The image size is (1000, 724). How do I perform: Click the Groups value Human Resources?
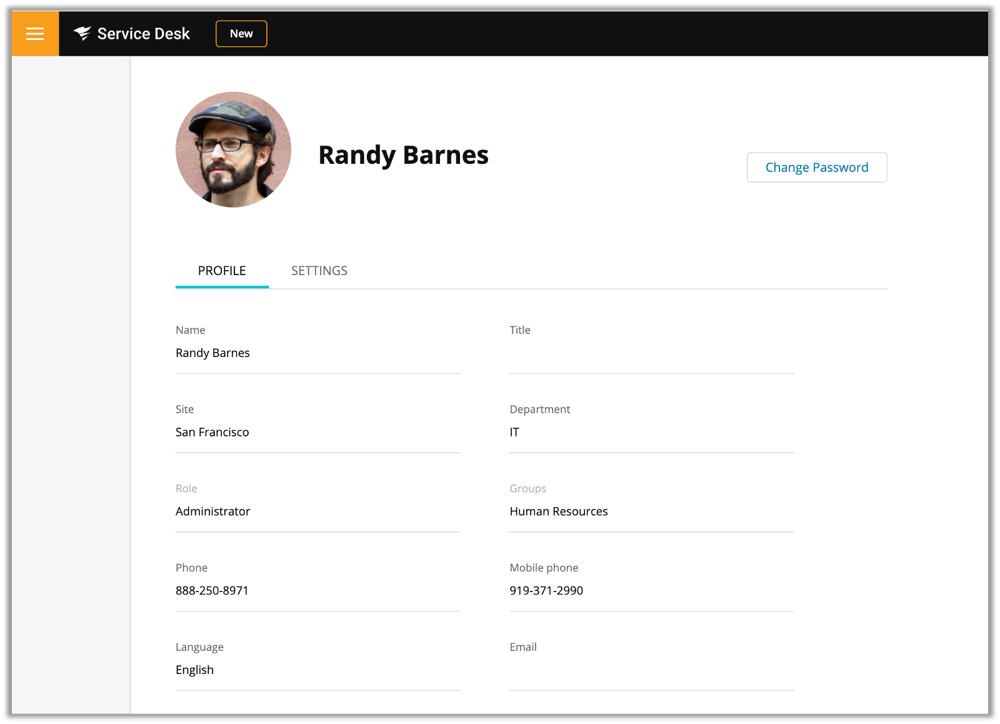558,511
